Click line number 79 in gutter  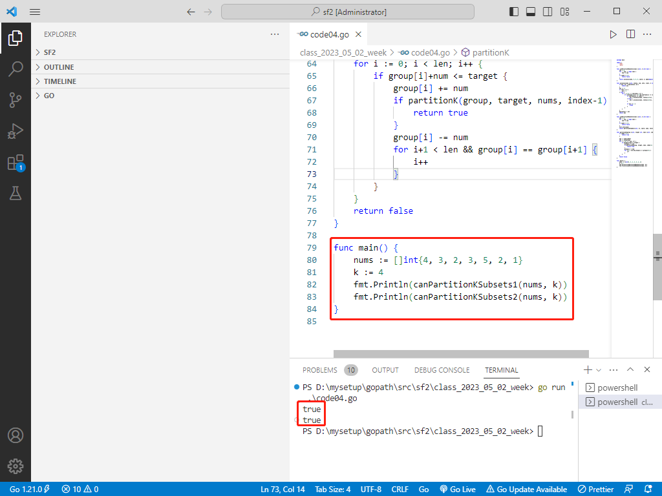click(x=312, y=247)
